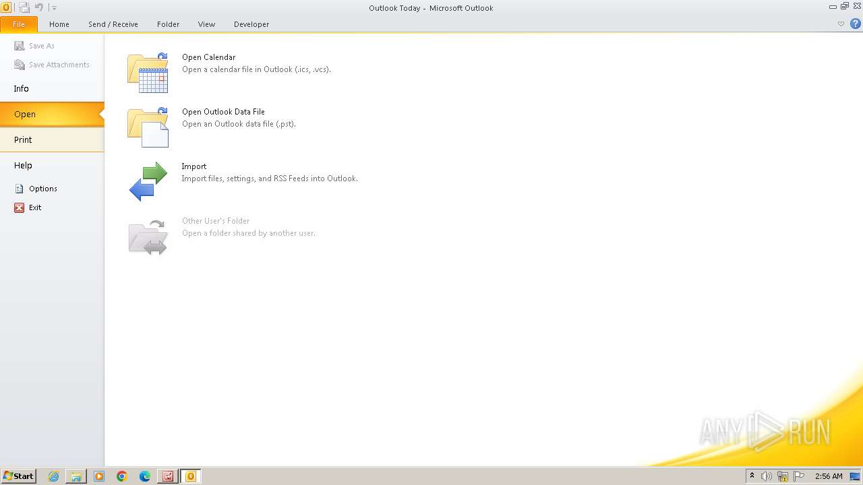Click the Open Calendar folder icon
The image size is (863, 485).
point(148,73)
